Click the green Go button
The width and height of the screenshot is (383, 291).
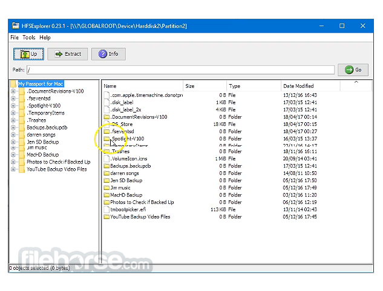[x=353, y=70]
